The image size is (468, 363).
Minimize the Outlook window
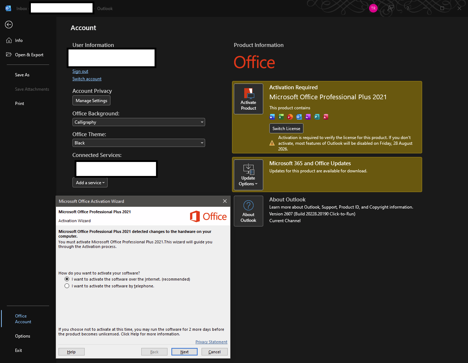pyautogui.click(x=425, y=8)
